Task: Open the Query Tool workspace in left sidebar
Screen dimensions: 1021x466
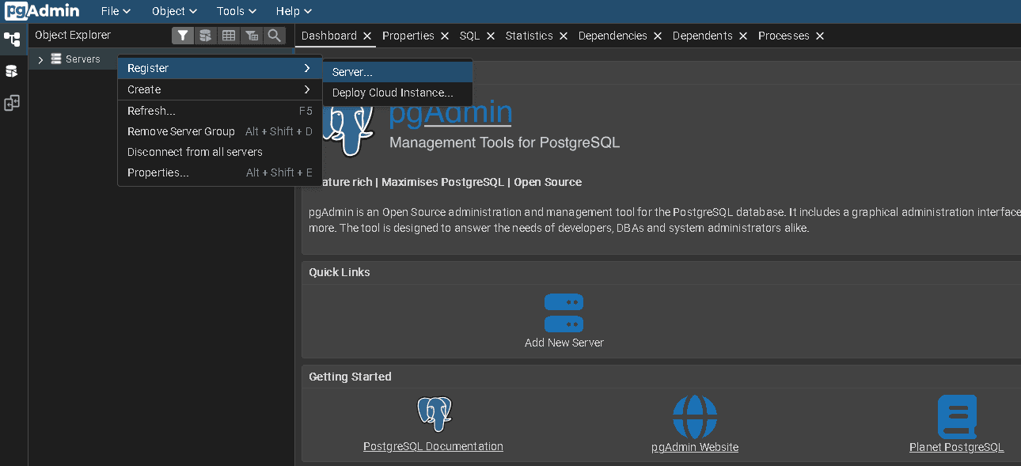Action: pyautogui.click(x=12, y=71)
